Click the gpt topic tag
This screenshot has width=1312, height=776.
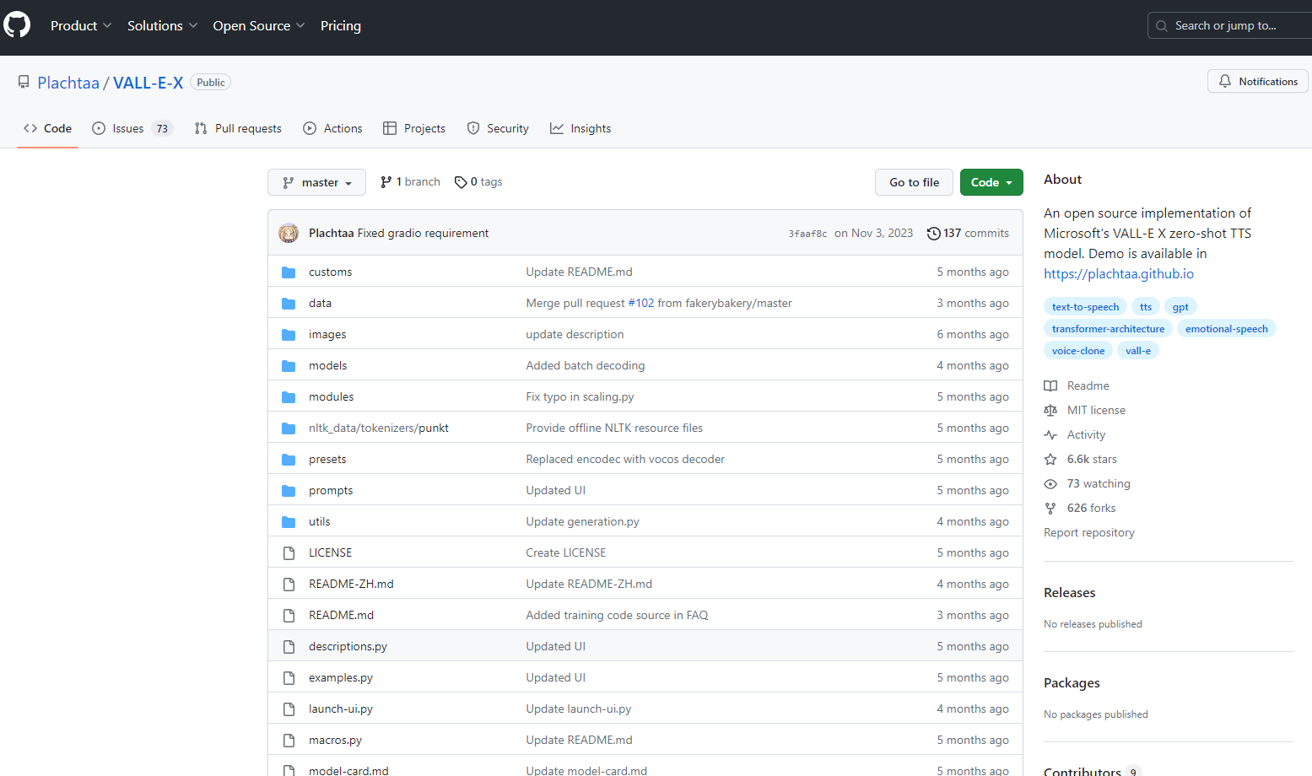[1180, 307]
